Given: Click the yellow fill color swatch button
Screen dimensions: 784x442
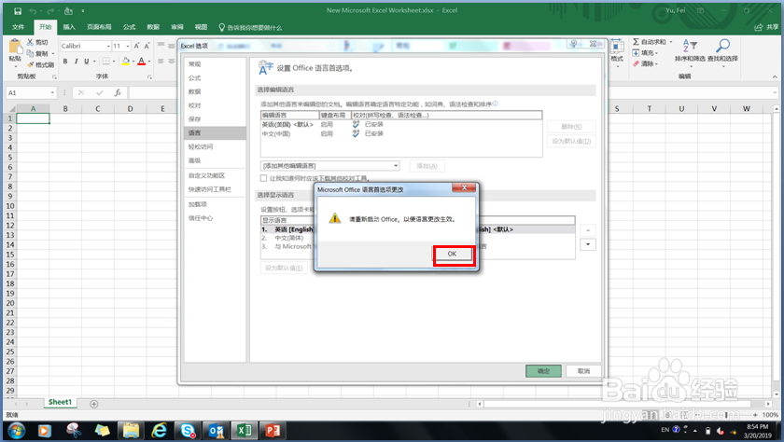Looking at the screenshot, I should coord(125,62).
